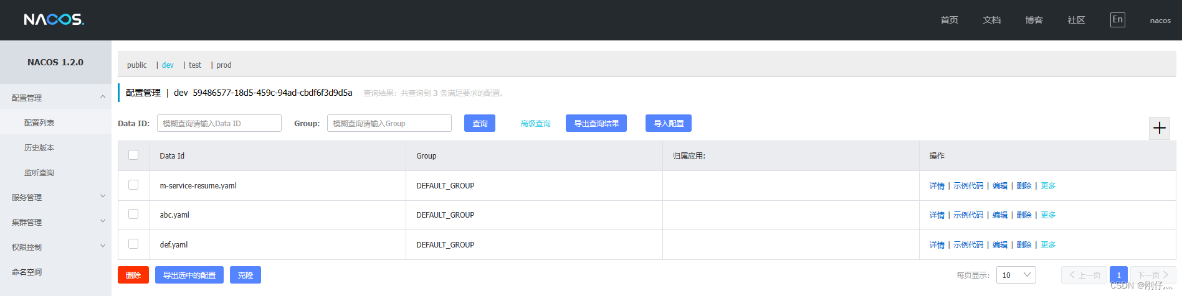
Task: Click the 导出查询结果 button
Action: 596,123
